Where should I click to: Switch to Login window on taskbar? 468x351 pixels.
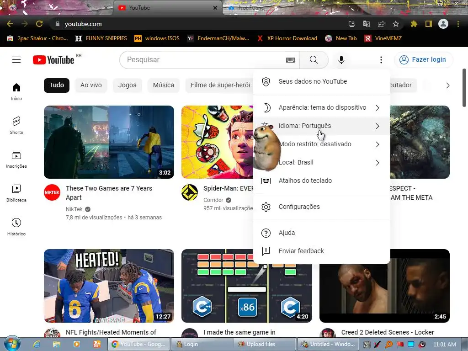(201, 344)
